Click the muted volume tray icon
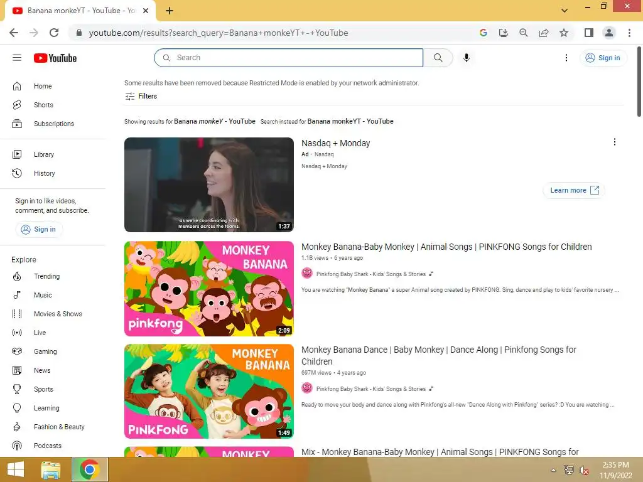This screenshot has width=643, height=482. click(x=583, y=470)
